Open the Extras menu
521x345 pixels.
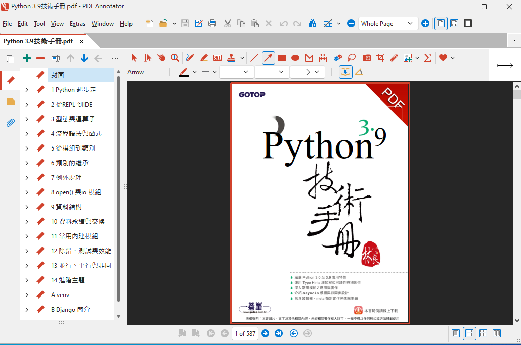click(x=77, y=24)
